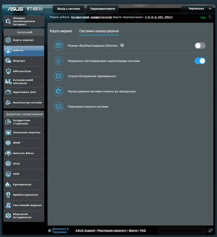
Task: Open Батьківський контроль icon
Action: (8, 82)
